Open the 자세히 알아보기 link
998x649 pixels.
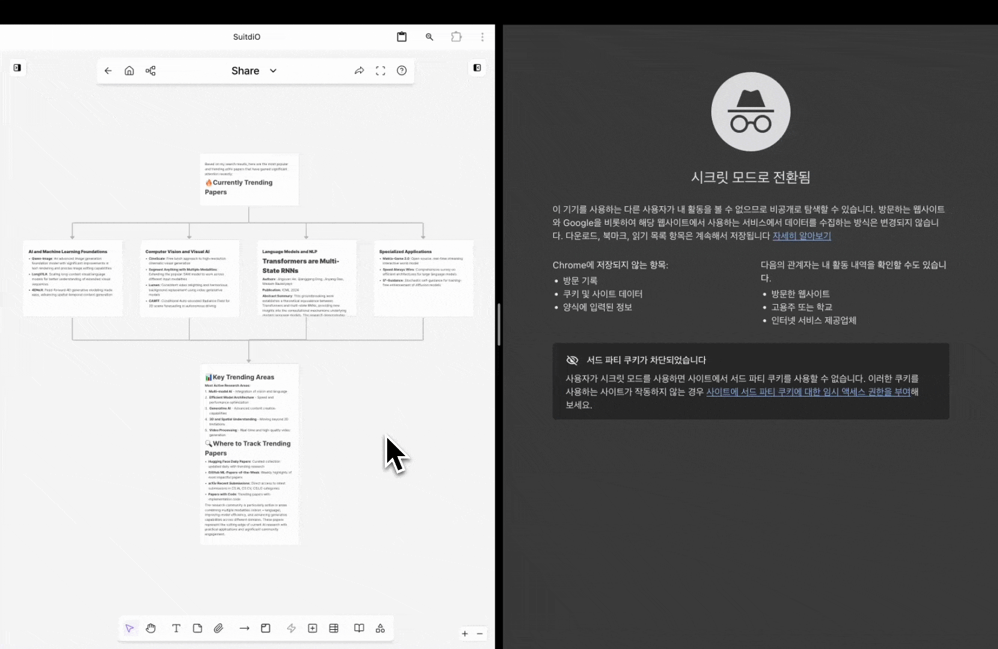(x=801, y=236)
